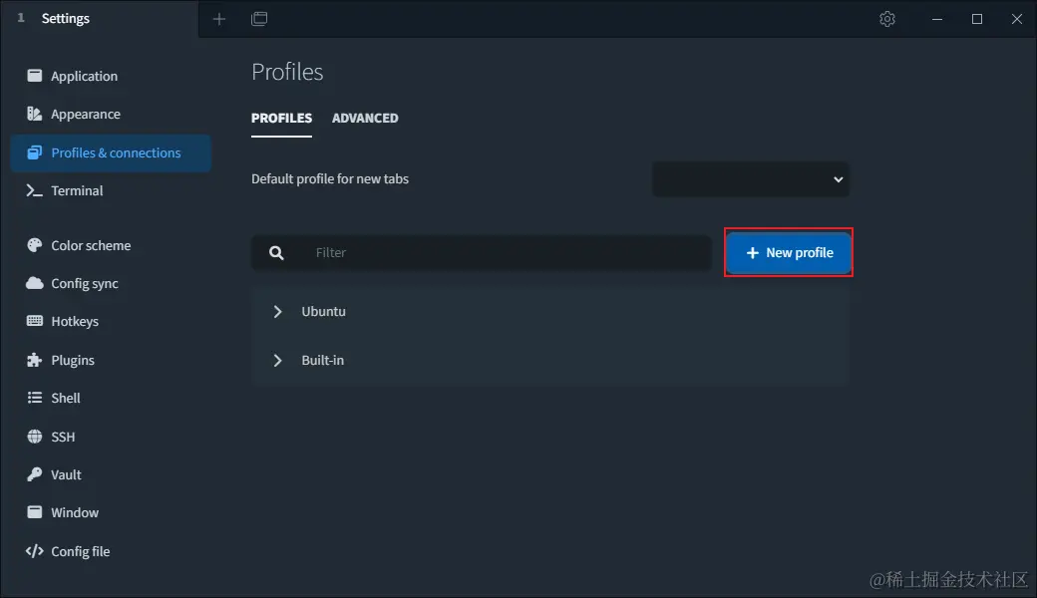The width and height of the screenshot is (1037, 598).
Task: Click the Window sidebar icon
Action: [x=34, y=512]
